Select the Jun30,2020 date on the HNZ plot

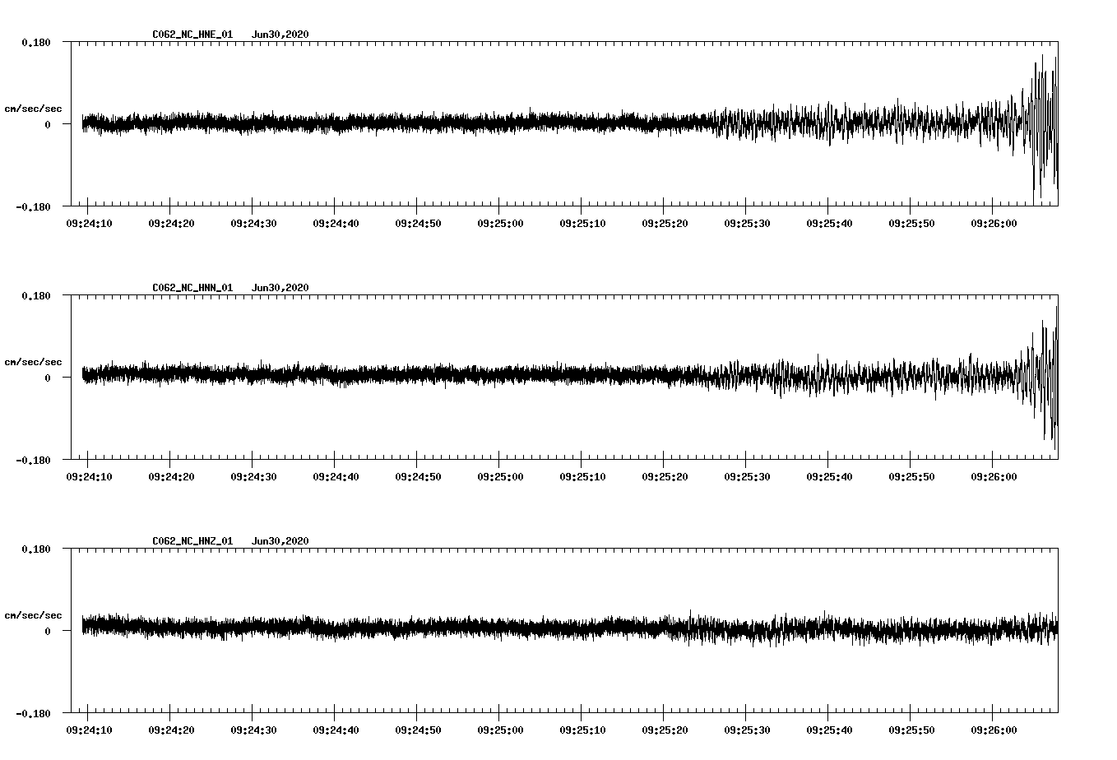pyautogui.click(x=280, y=541)
